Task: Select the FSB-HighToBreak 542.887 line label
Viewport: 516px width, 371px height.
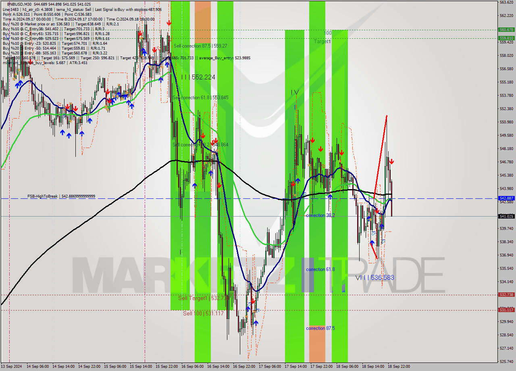Action: (61, 196)
